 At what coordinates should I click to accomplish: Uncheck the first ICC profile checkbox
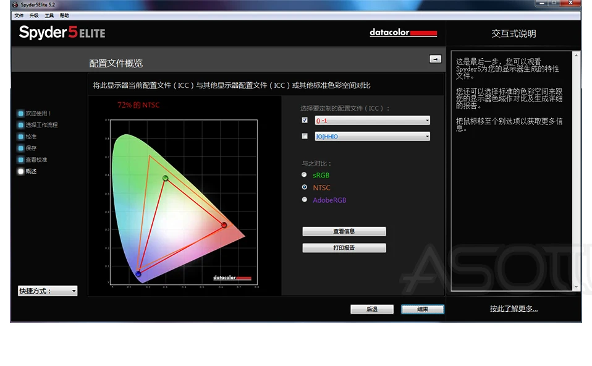point(305,120)
